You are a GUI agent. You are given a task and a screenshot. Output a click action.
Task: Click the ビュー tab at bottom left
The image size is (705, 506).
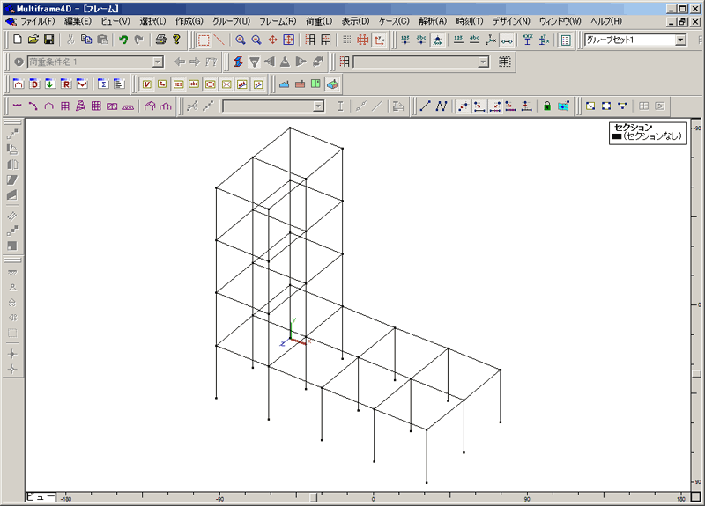pos(41,497)
